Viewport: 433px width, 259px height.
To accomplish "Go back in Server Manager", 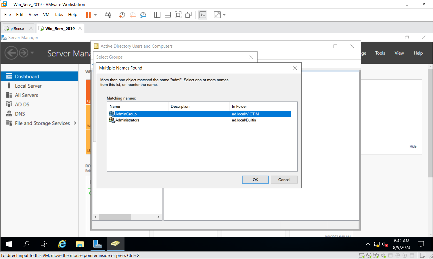I will pos(11,53).
